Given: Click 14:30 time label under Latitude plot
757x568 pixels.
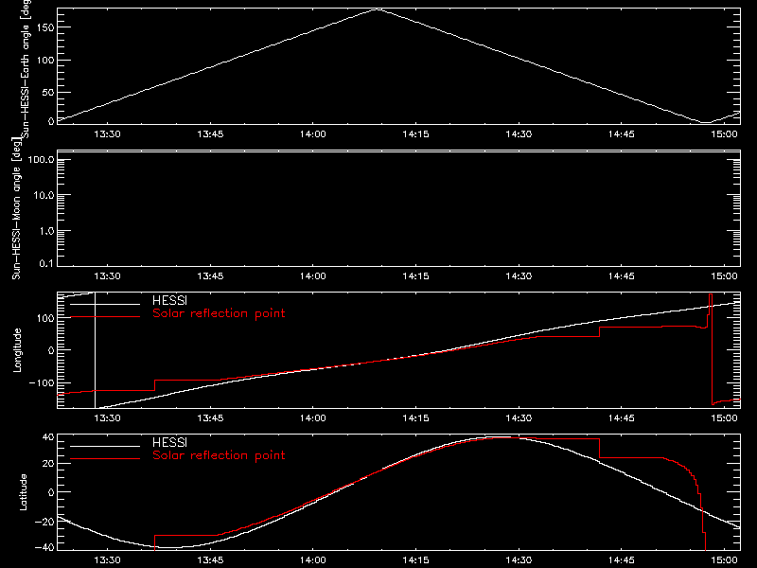Looking at the screenshot, I should [x=519, y=560].
